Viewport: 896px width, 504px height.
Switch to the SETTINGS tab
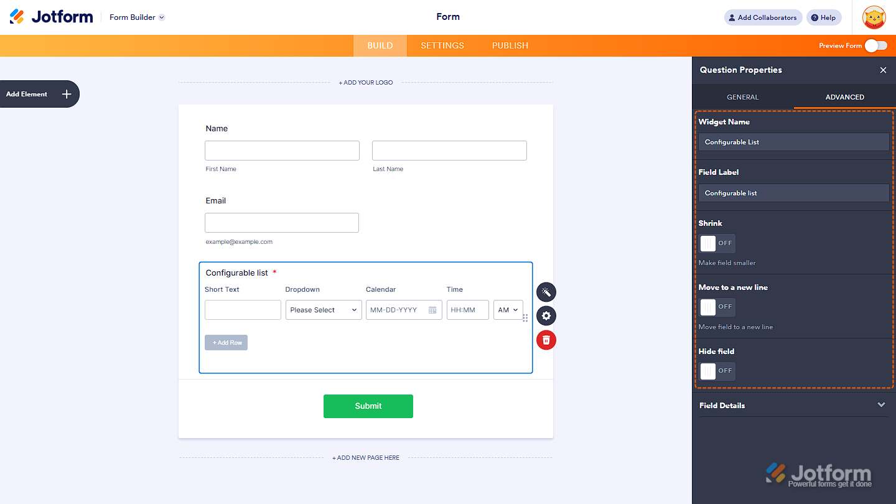442,45
